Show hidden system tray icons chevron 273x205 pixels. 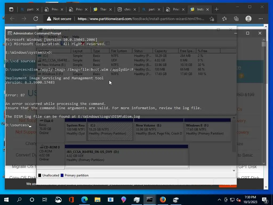(x=219, y=200)
